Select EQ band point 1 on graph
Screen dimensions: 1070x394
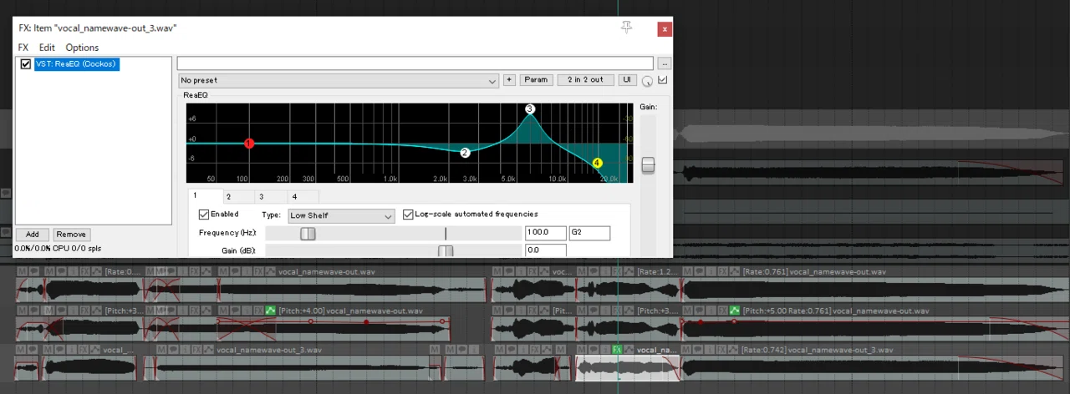tap(248, 144)
